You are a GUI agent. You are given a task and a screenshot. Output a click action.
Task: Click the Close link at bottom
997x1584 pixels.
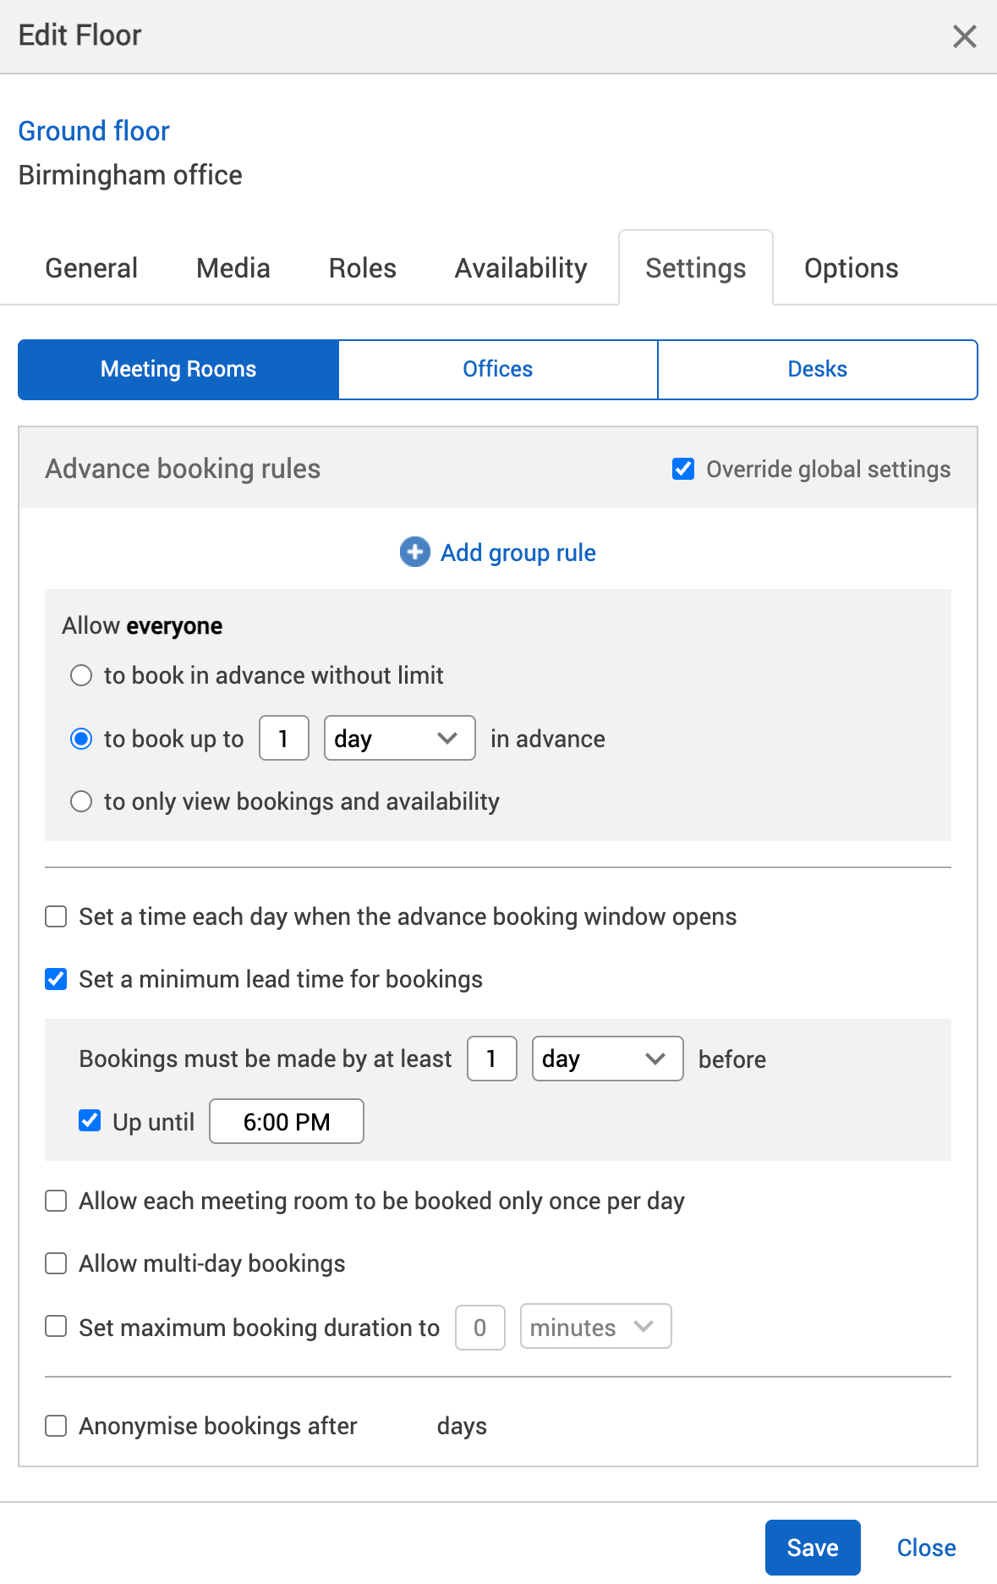click(926, 1548)
